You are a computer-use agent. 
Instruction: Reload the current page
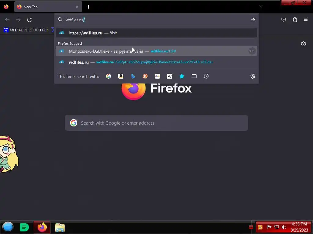point(29,20)
